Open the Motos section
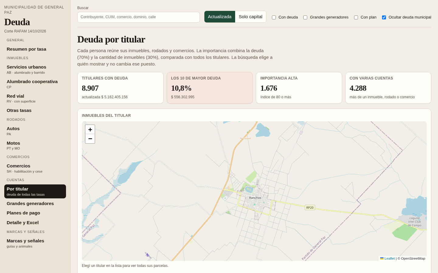The width and height of the screenshot is (438, 273). [35, 145]
